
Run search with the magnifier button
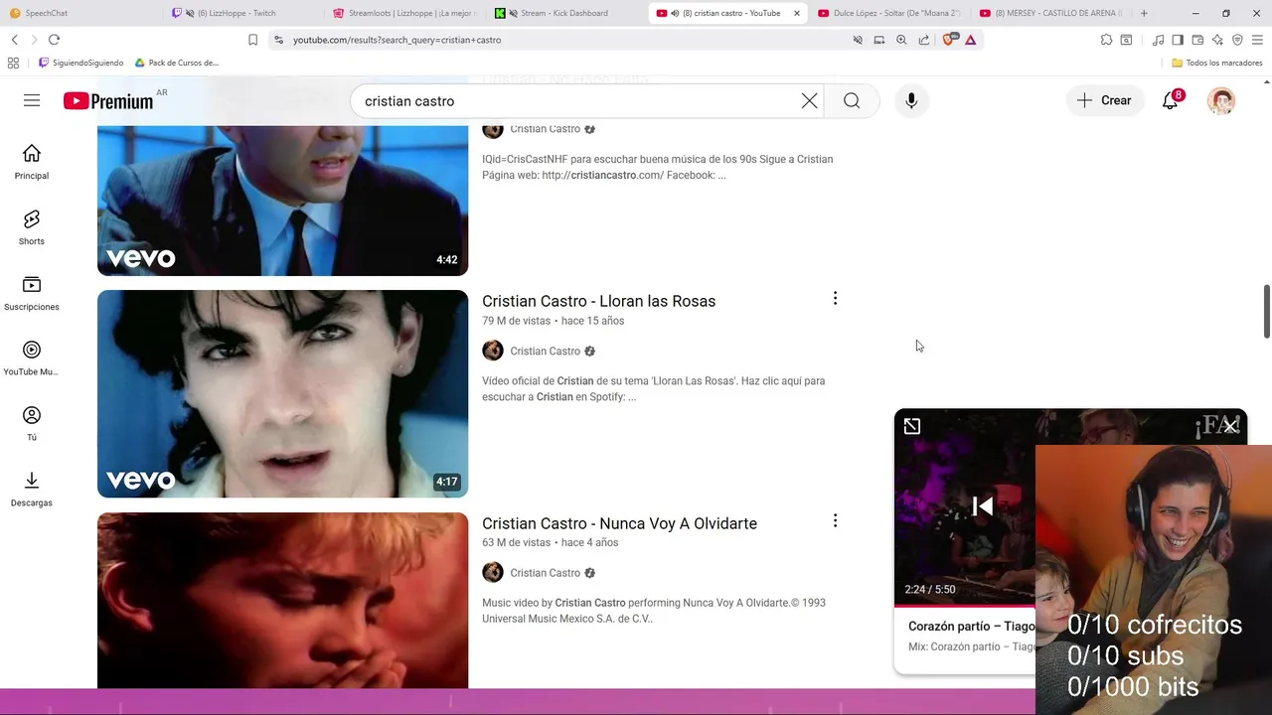coord(852,100)
